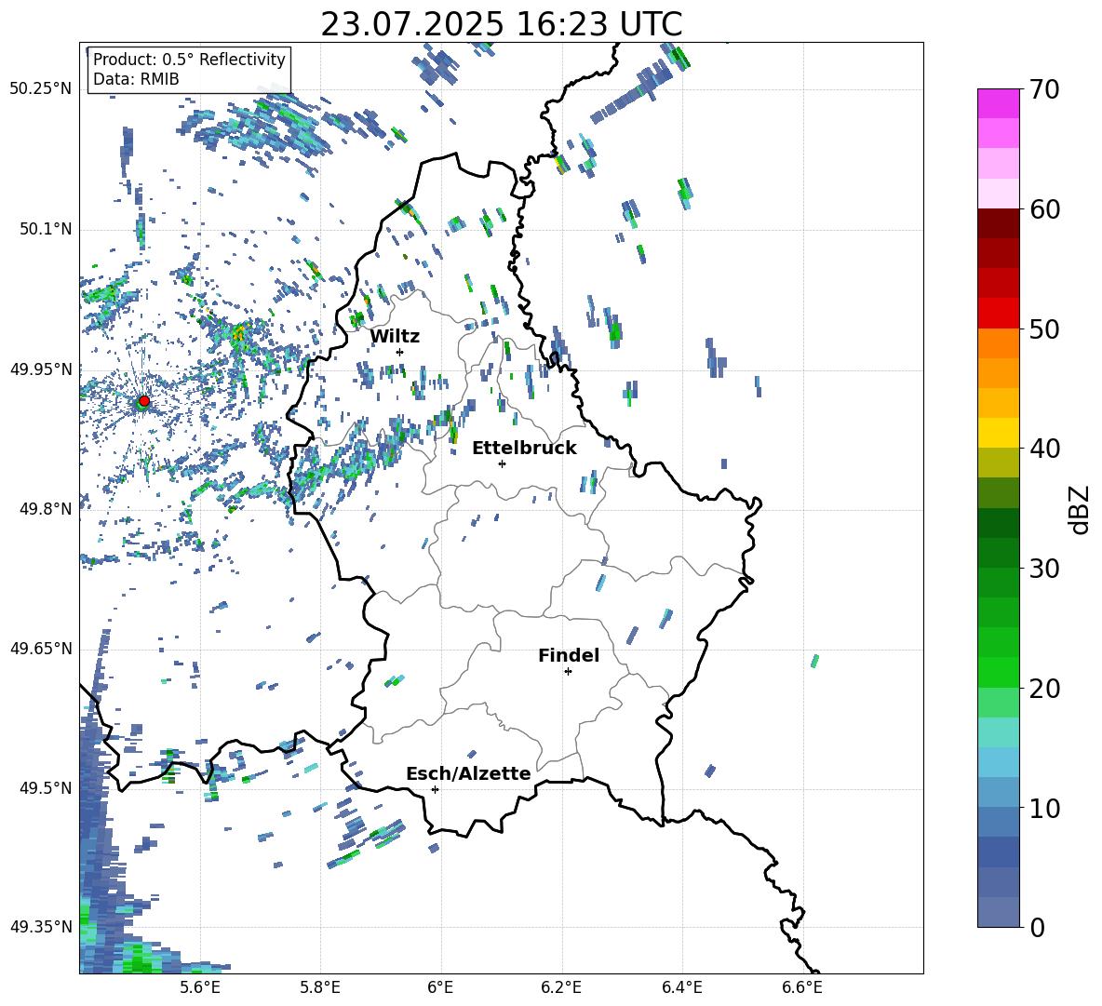Click the longitude label 6.2°E
The width and height of the screenshot is (1102, 1006).
561,987
